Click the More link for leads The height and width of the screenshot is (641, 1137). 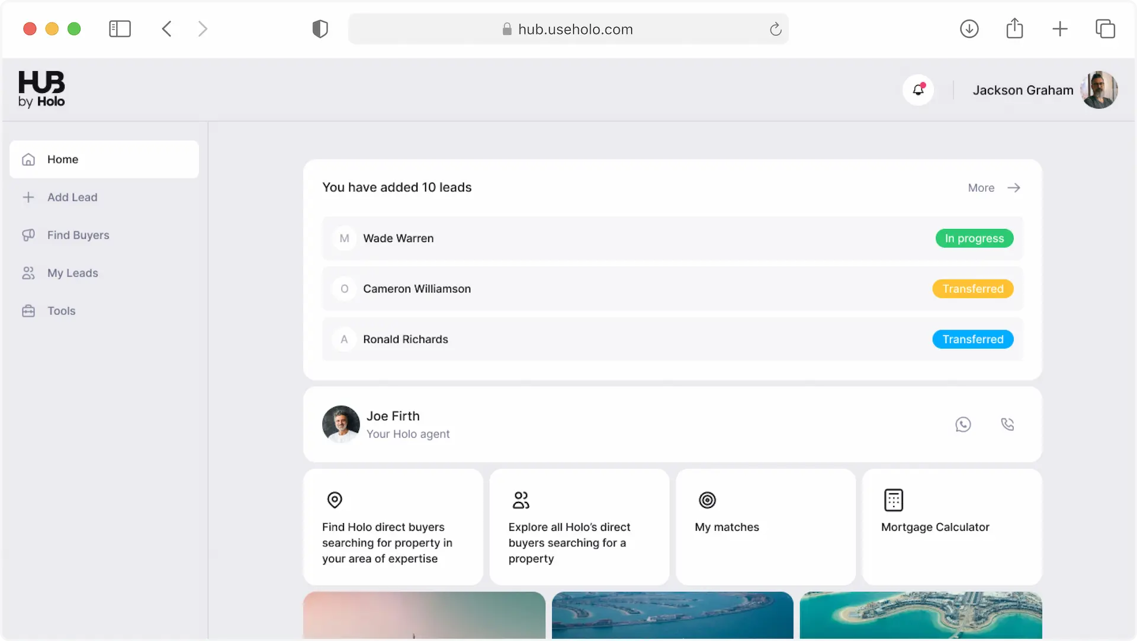click(x=981, y=188)
